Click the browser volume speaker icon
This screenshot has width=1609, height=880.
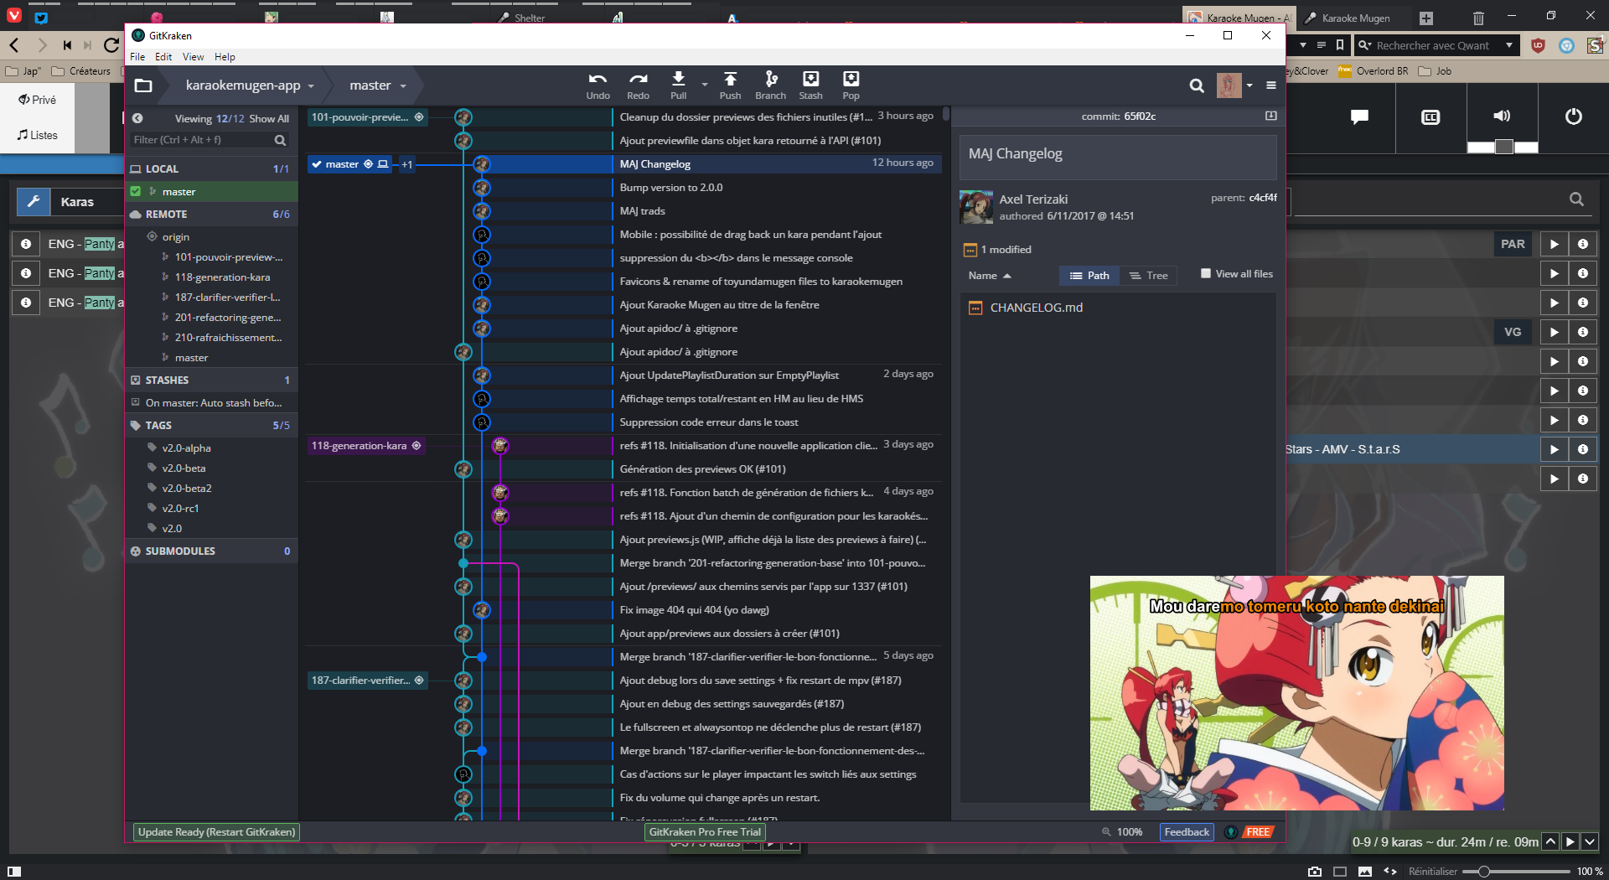coord(1502,116)
